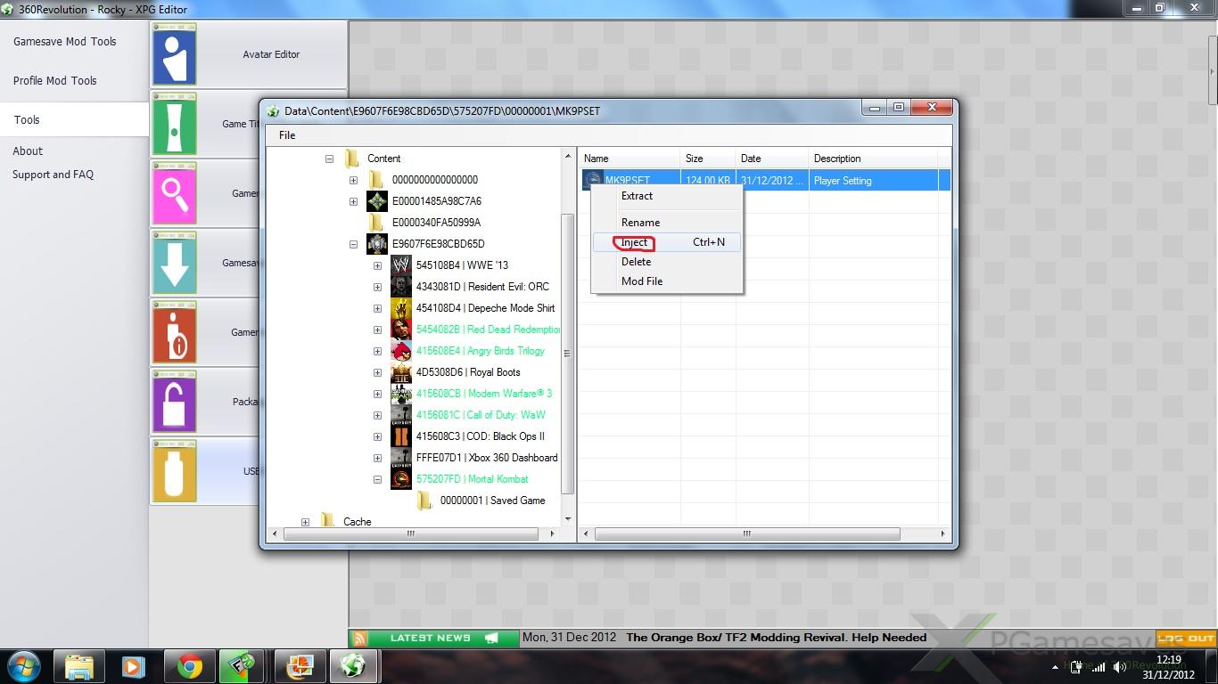Click the green Xbox console icon
The image size is (1218, 684).
pos(174,124)
